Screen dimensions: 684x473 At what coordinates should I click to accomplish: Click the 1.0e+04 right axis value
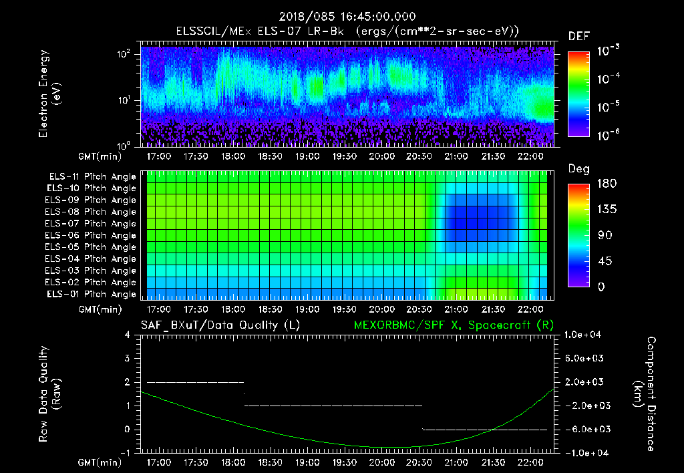tap(582, 335)
